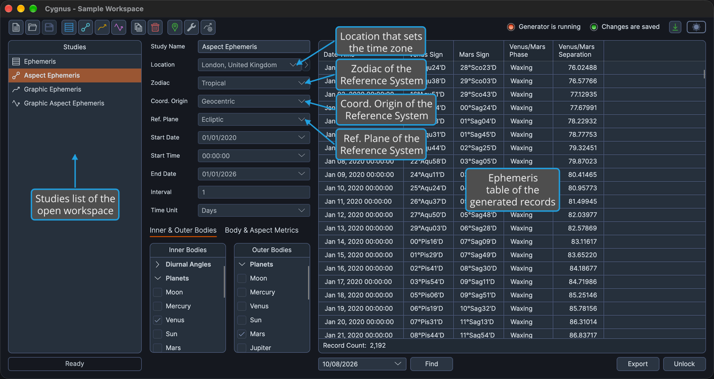
Task: Click the Mars Sign column header
Action: tap(479, 51)
